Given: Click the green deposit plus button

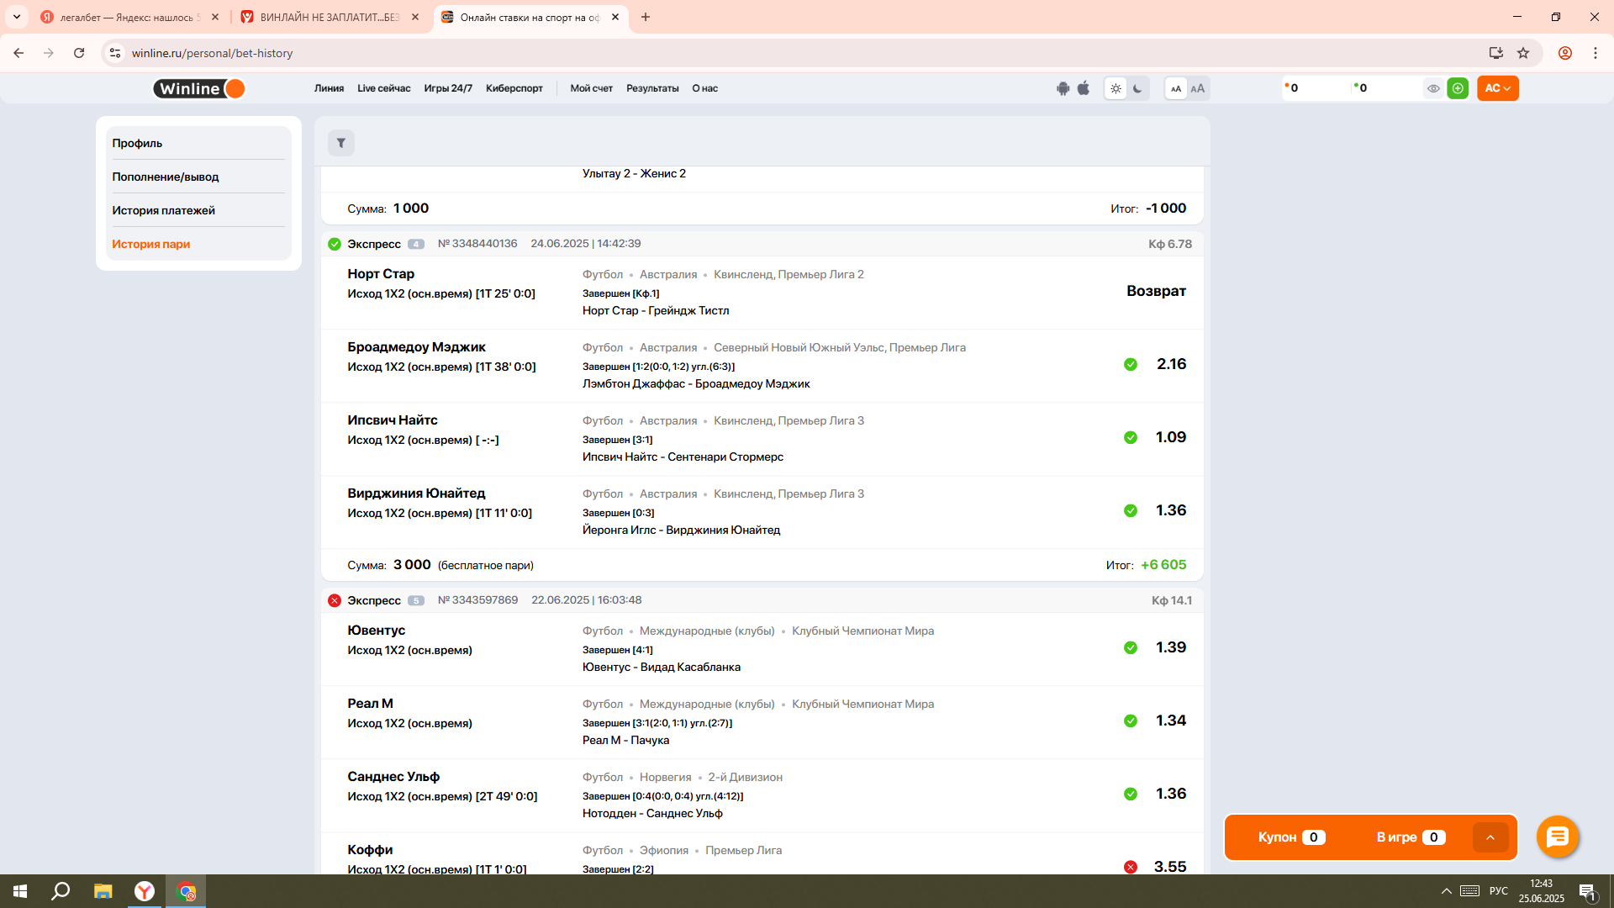Looking at the screenshot, I should 1458,88.
